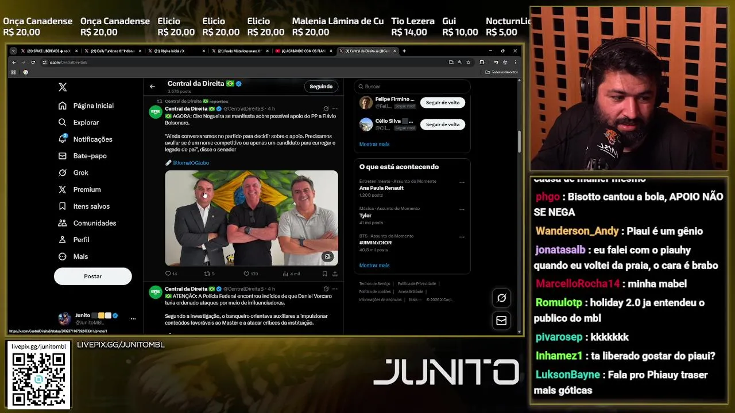Open Itens salvos bookmarks
The width and height of the screenshot is (735, 413).
84,206
